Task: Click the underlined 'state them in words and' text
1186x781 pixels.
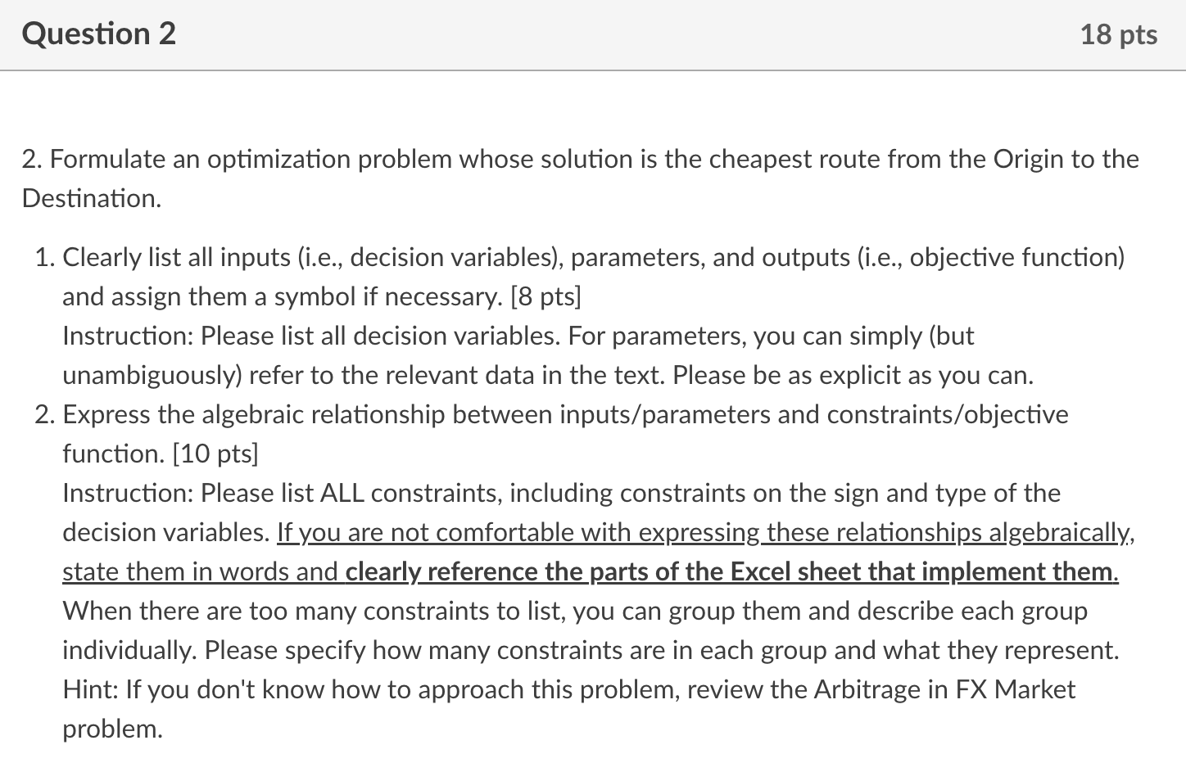Action: point(201,571)
